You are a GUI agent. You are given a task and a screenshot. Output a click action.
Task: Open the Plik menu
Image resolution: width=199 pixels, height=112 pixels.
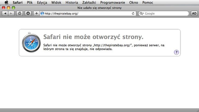point(30,2)
